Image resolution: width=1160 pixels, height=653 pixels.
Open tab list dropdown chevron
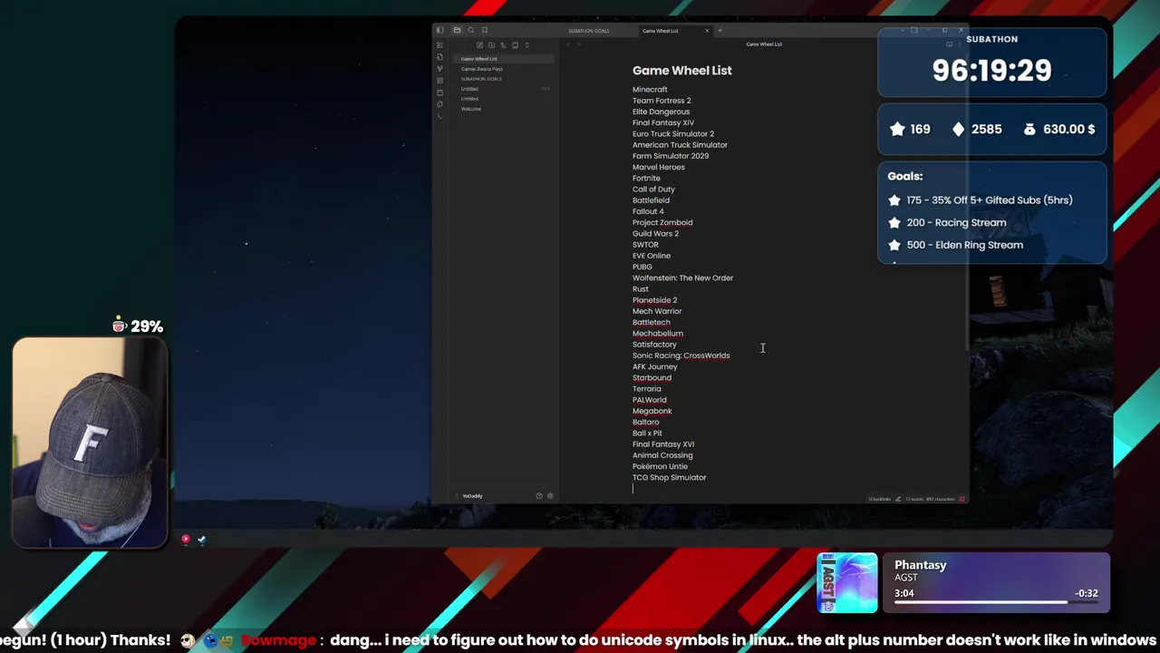[x=903, y=30]
